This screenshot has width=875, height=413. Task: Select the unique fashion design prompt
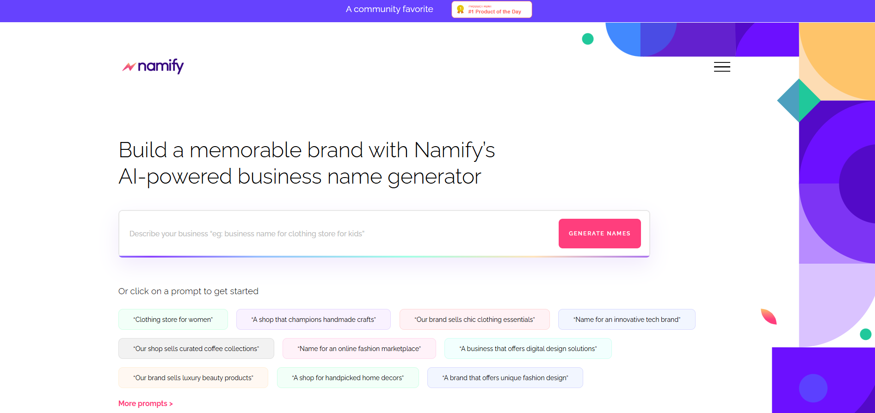pyautogui.click(x=505, y=378)
